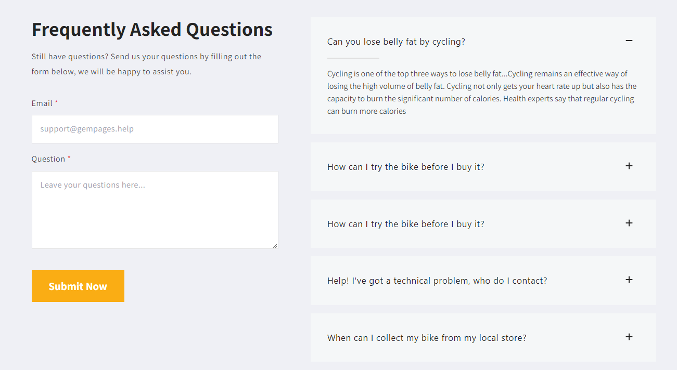
Task: Click the cycling belly fat answer paragraph
Action: pyautogui.click(x=481, y=92)
